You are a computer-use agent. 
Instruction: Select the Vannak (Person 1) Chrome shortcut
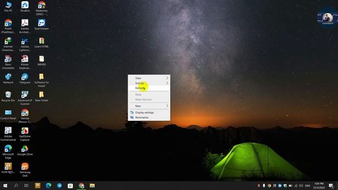(25, 116)
